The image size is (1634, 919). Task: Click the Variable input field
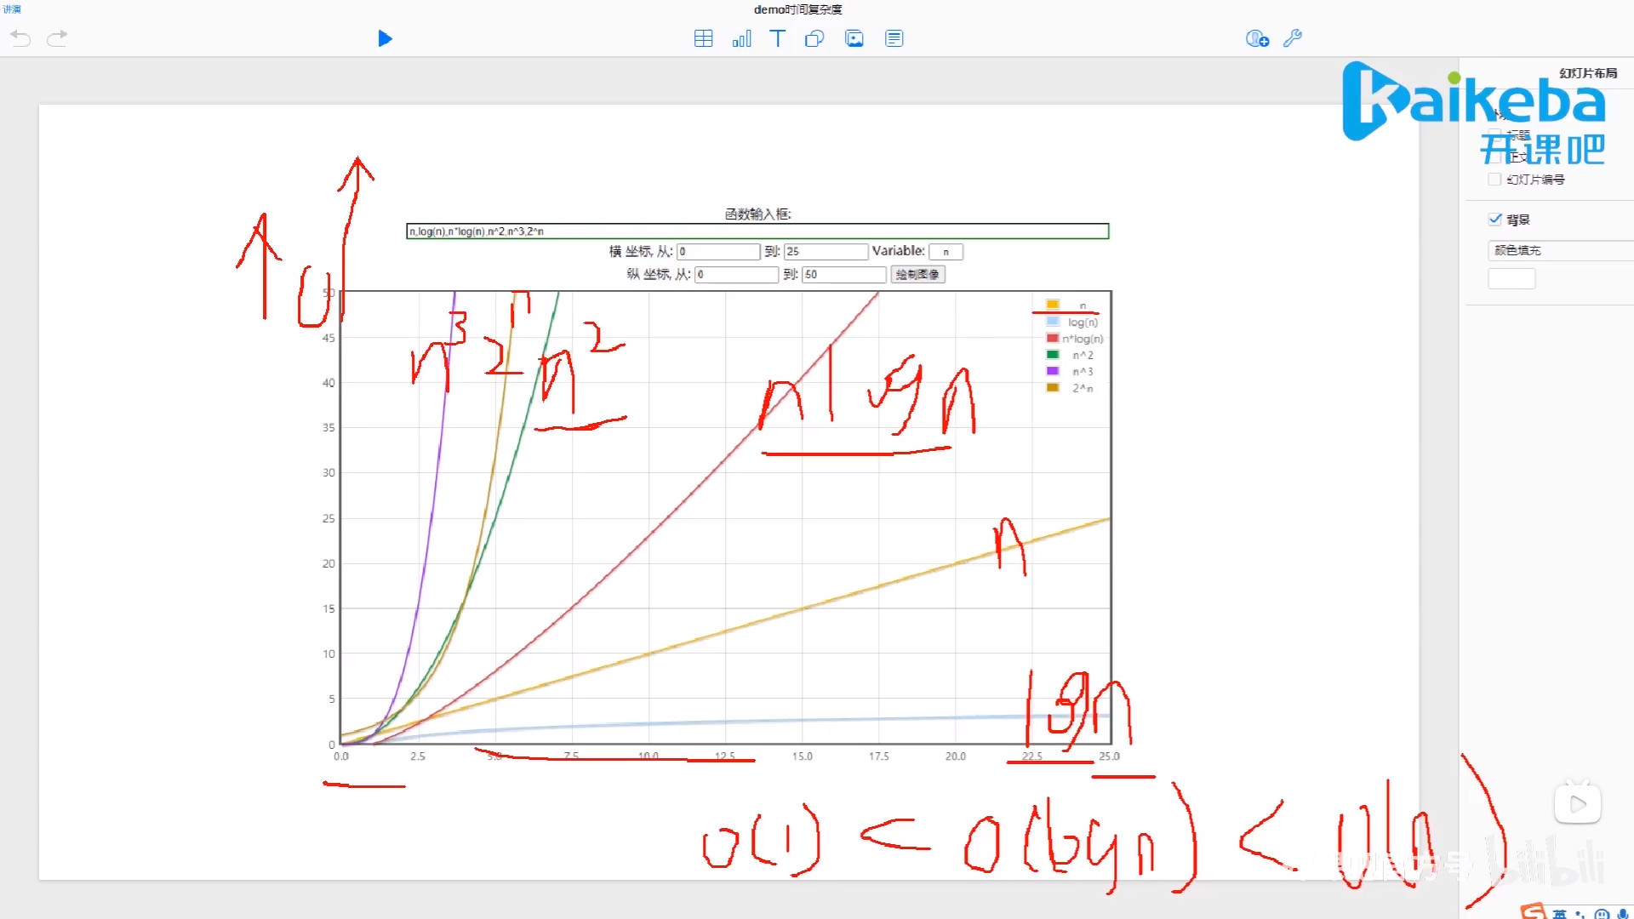(946, 252)
